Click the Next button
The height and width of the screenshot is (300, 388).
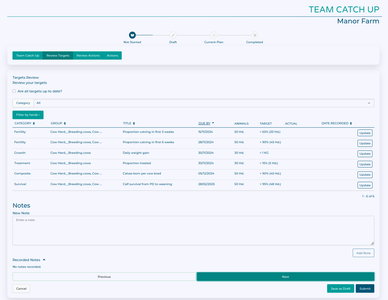click(285, 277)
